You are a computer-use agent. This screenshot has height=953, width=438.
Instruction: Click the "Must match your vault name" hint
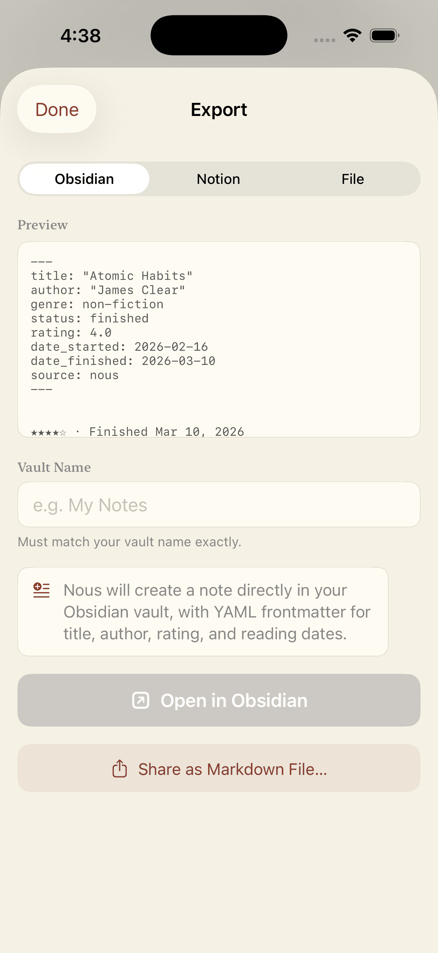tap(129, 542)
